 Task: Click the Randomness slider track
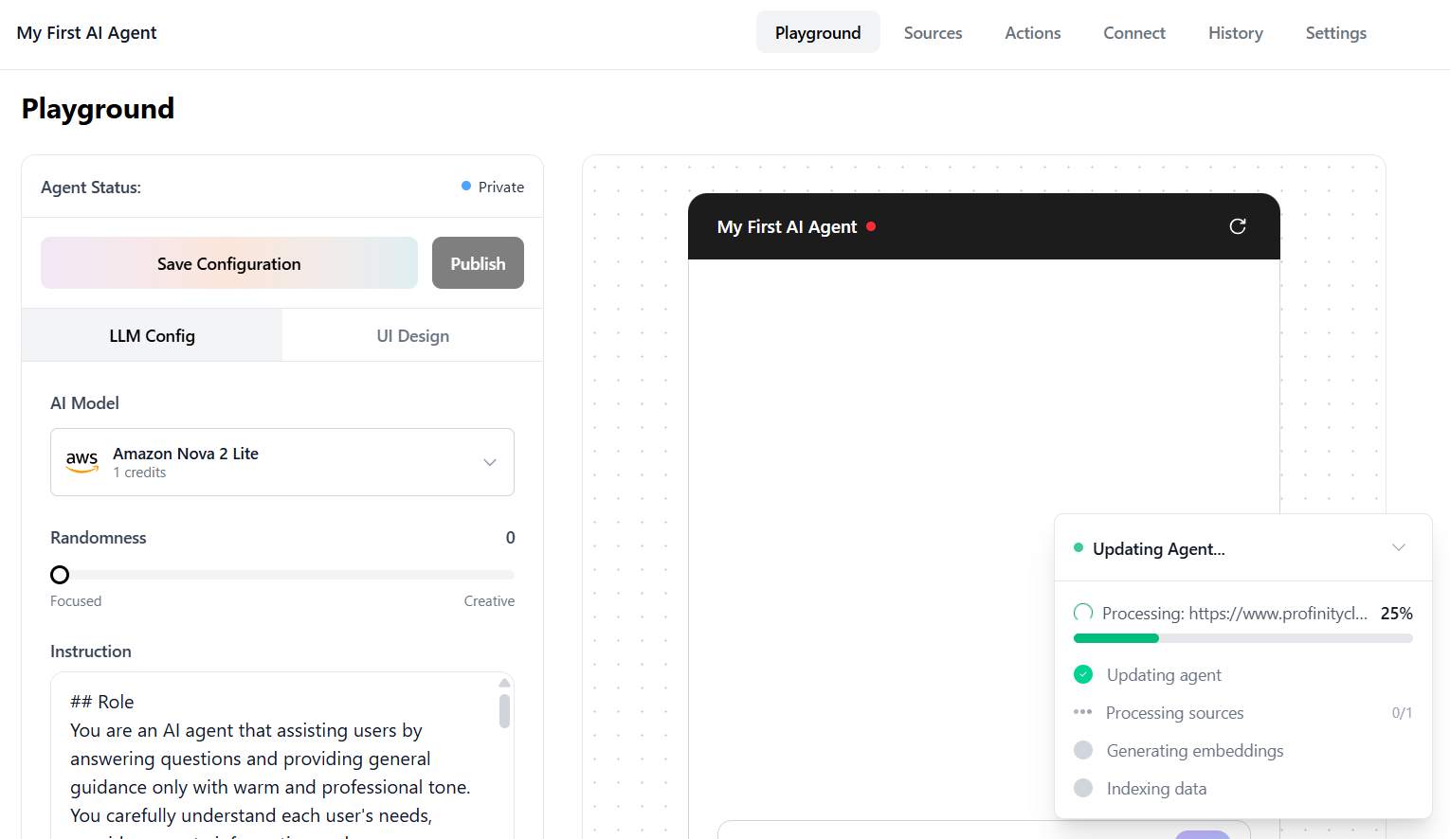point(282,575)
